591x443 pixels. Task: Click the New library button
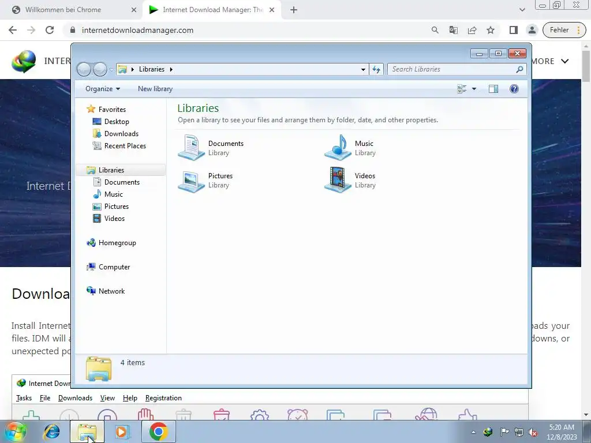[x=155, y=89]
